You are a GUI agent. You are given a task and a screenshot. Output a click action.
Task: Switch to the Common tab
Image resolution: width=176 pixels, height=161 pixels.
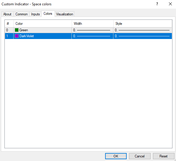click(22, 14)
